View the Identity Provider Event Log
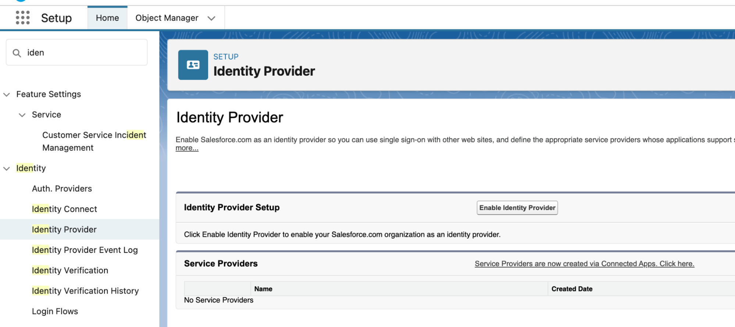This screenshot has height=327, width=735. coord(85,250)
